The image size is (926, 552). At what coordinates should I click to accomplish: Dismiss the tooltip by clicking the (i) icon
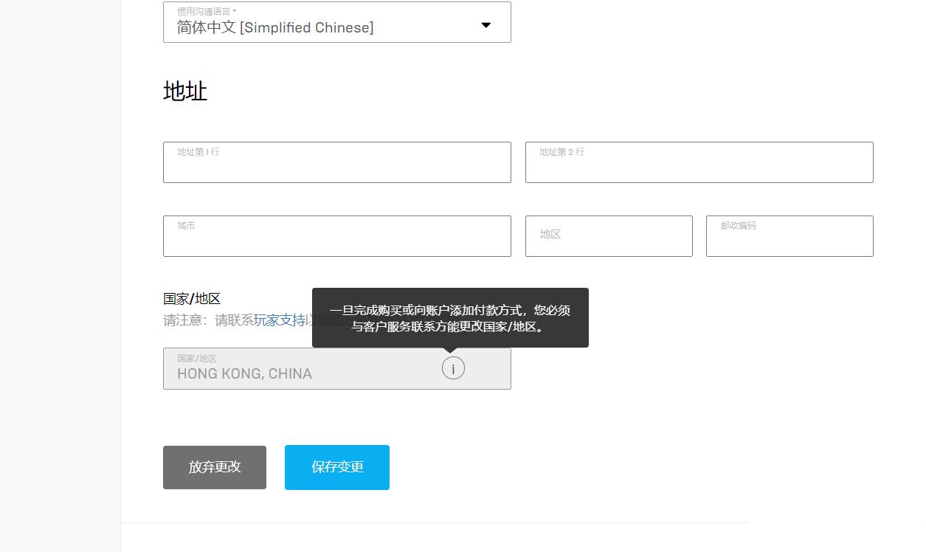coord(453,368)
